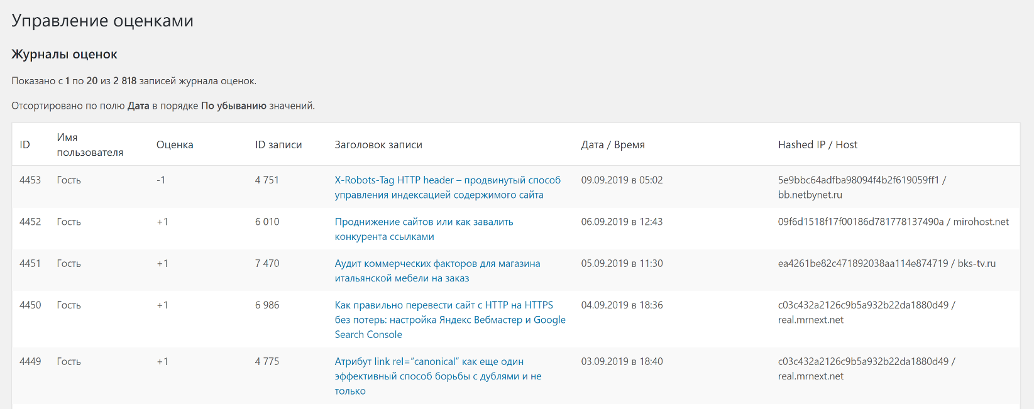This screenshot has height=409, width=1034.
Task: Click the 'Hashed IP / Host' column header
Action: 817,145
